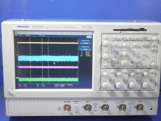Toggle the CH3 termination button
The width and height of the screenshot is (161, 121).
coord(139,80)
